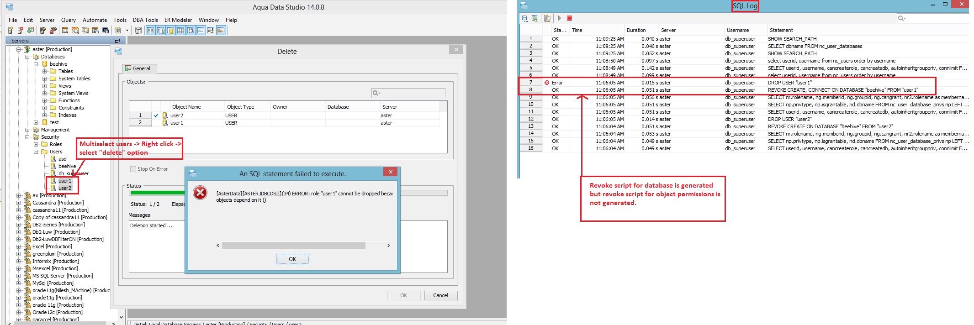Open the dropdown arrow beside the script toolbar icon

(127, 31)
